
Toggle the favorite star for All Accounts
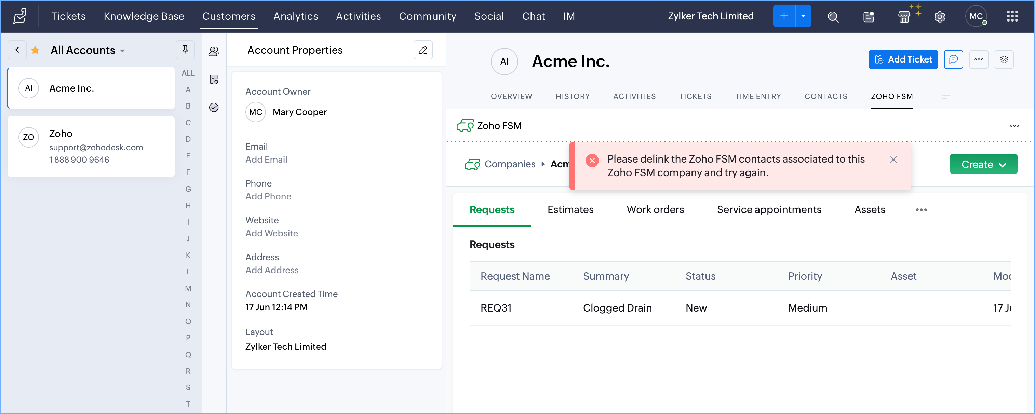[35, 50]
